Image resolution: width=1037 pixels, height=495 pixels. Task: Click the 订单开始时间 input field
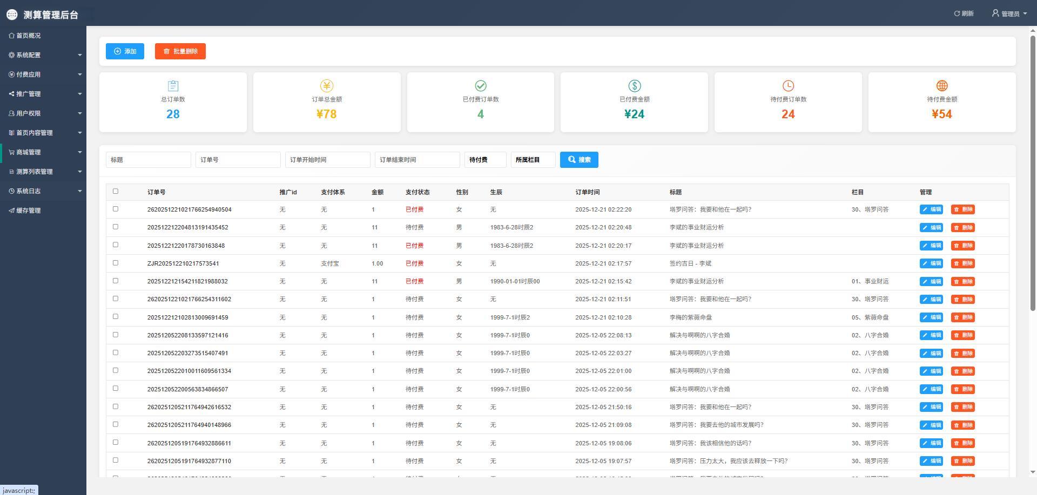(x=327, y=160)
